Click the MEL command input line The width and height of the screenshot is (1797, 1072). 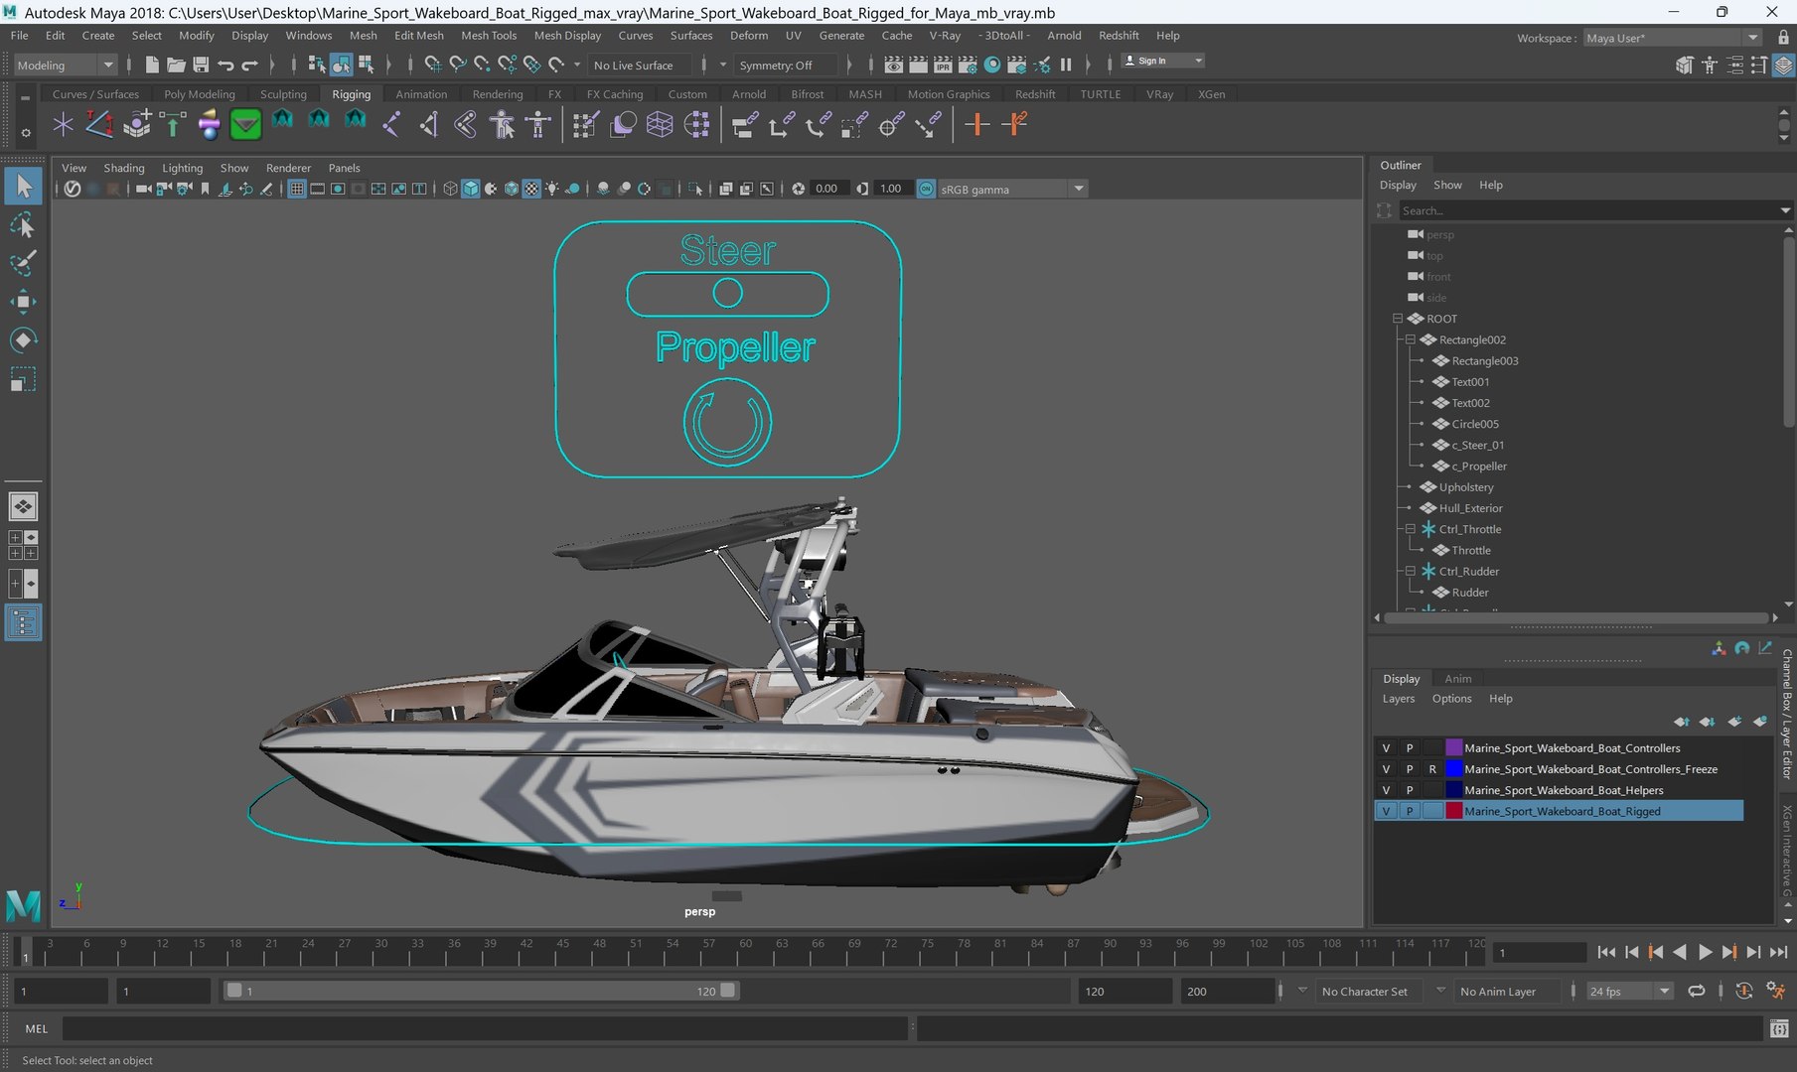(486, 1029)
